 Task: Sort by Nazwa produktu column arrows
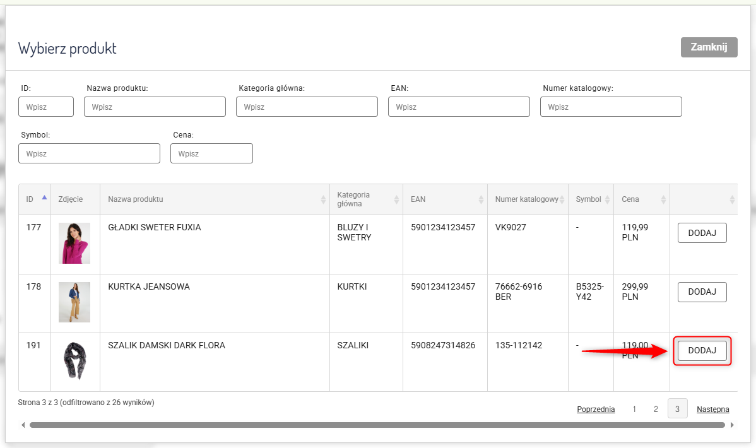[322, 199]
